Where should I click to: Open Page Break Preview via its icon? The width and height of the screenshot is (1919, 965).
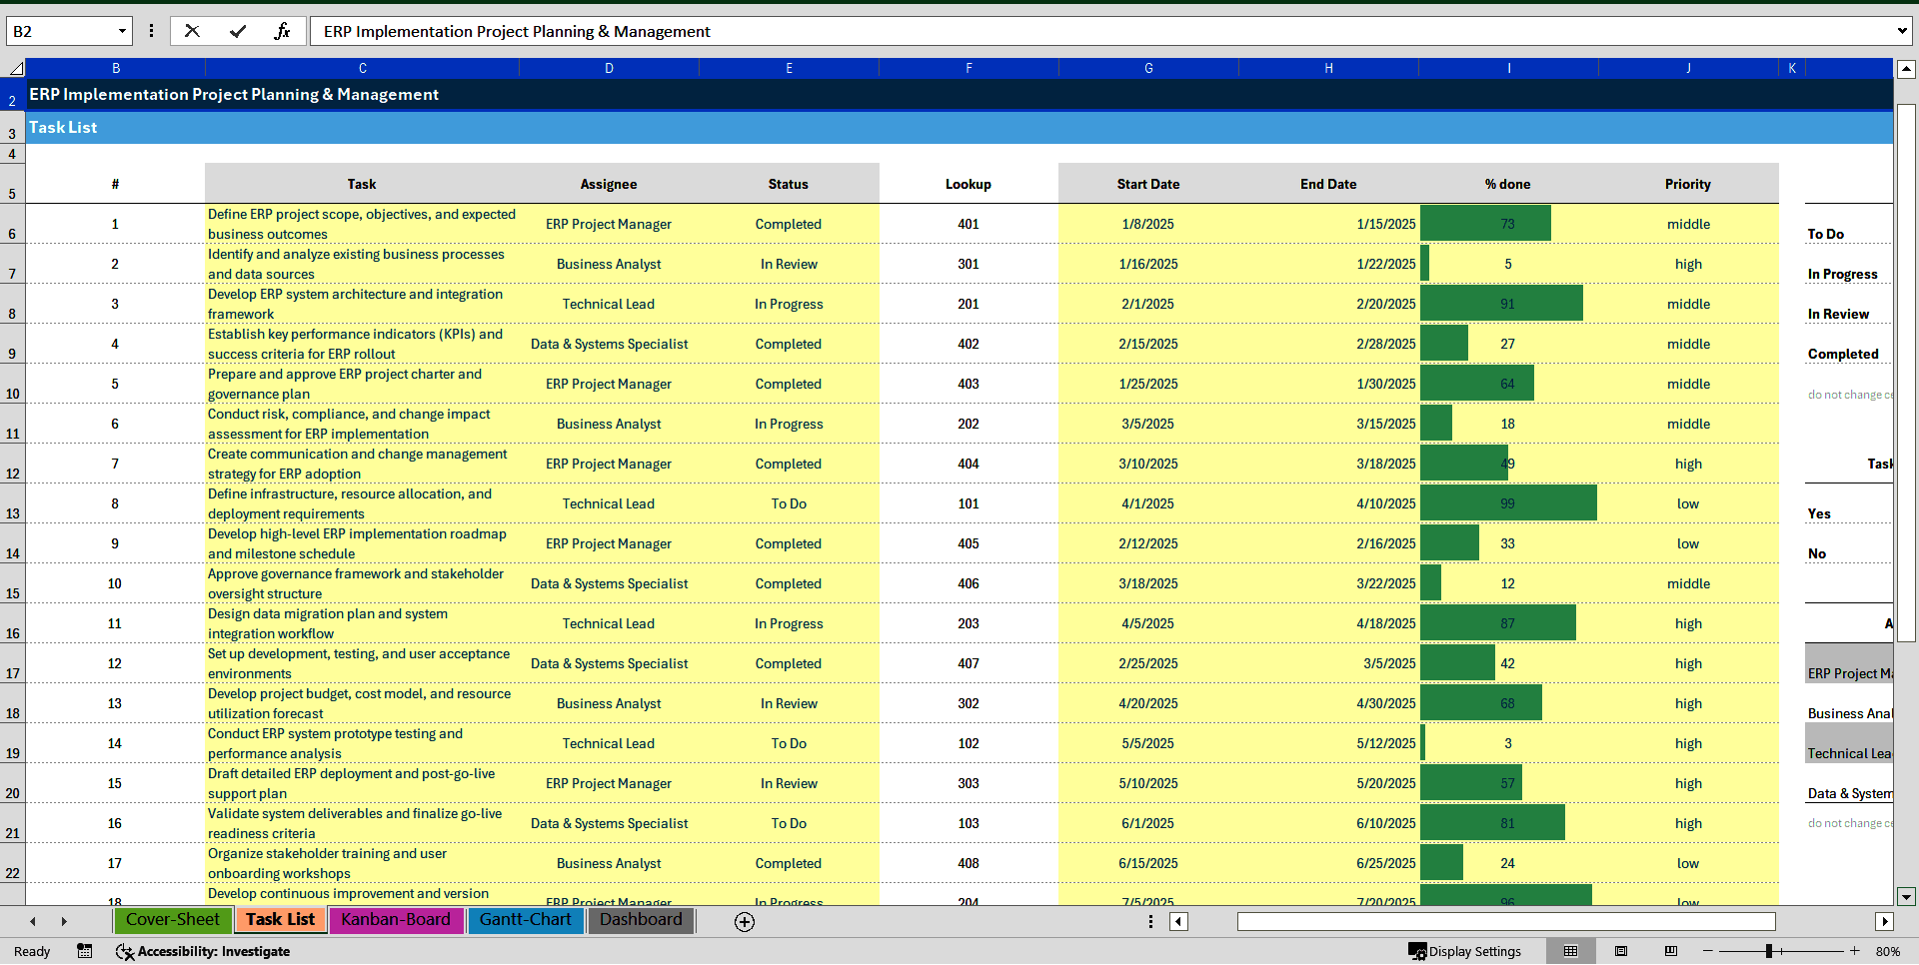pos(1669,951)
